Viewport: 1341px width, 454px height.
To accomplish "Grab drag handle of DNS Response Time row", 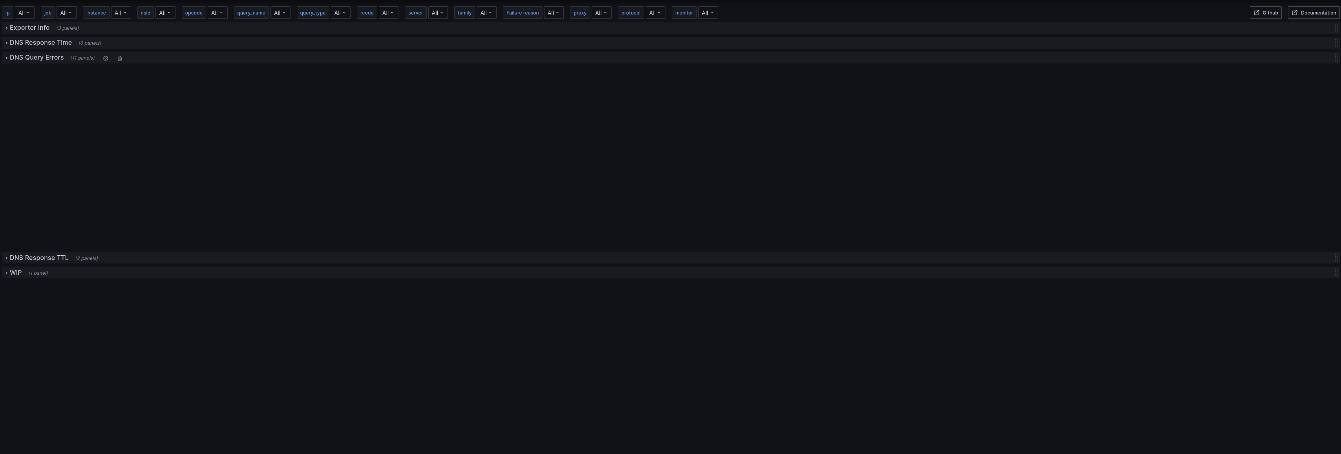I will click(1336, 43).
